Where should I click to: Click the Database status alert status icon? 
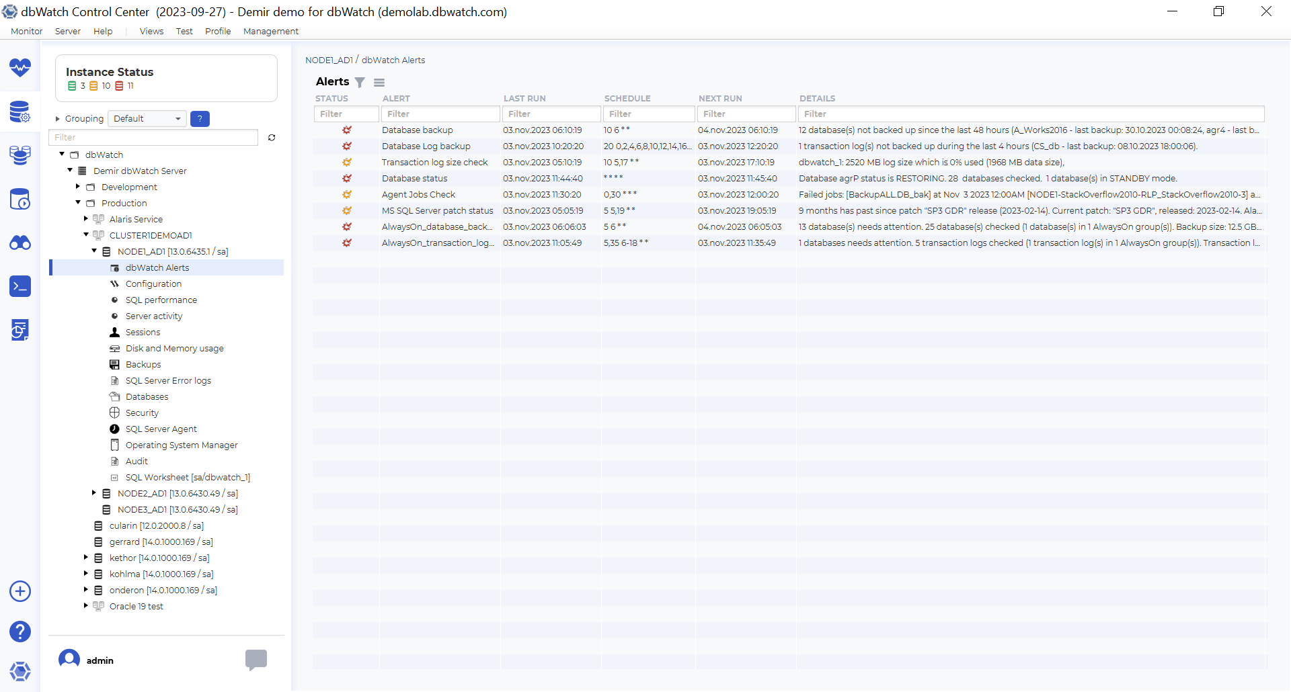347,178
